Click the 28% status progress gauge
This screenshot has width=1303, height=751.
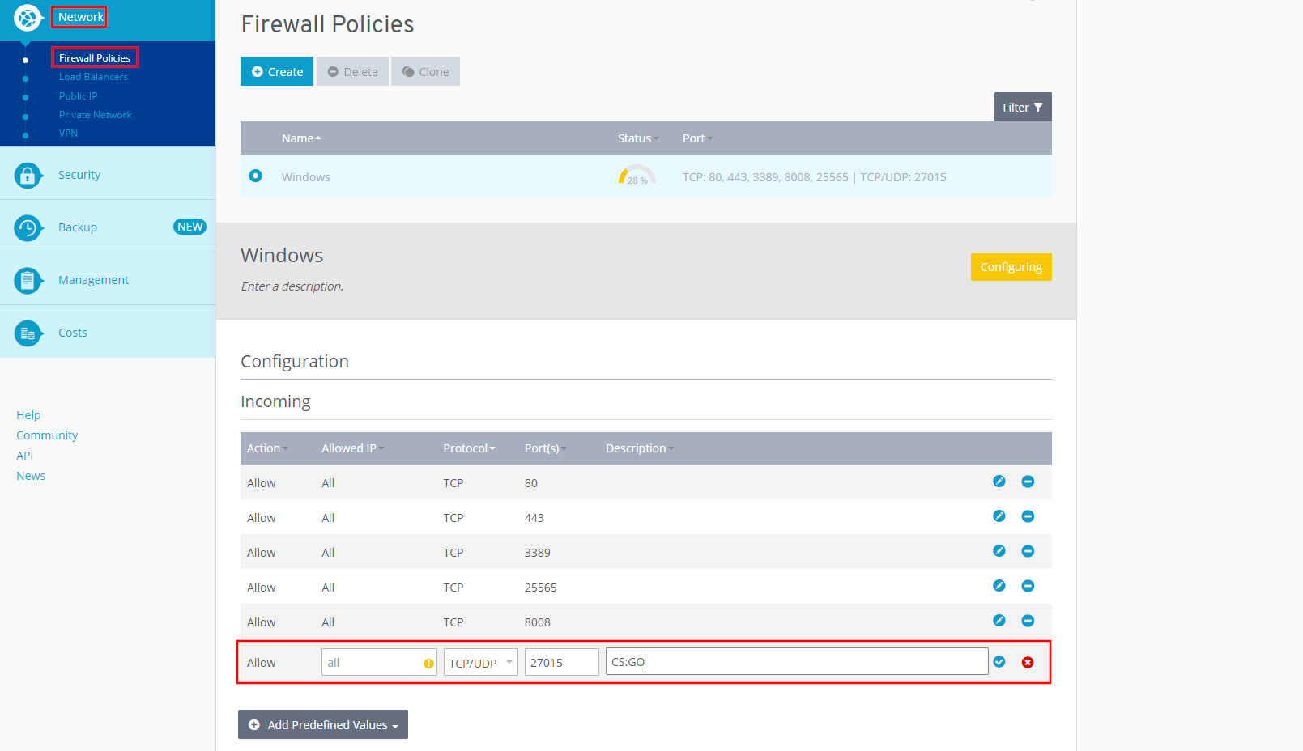coord(637,176)
